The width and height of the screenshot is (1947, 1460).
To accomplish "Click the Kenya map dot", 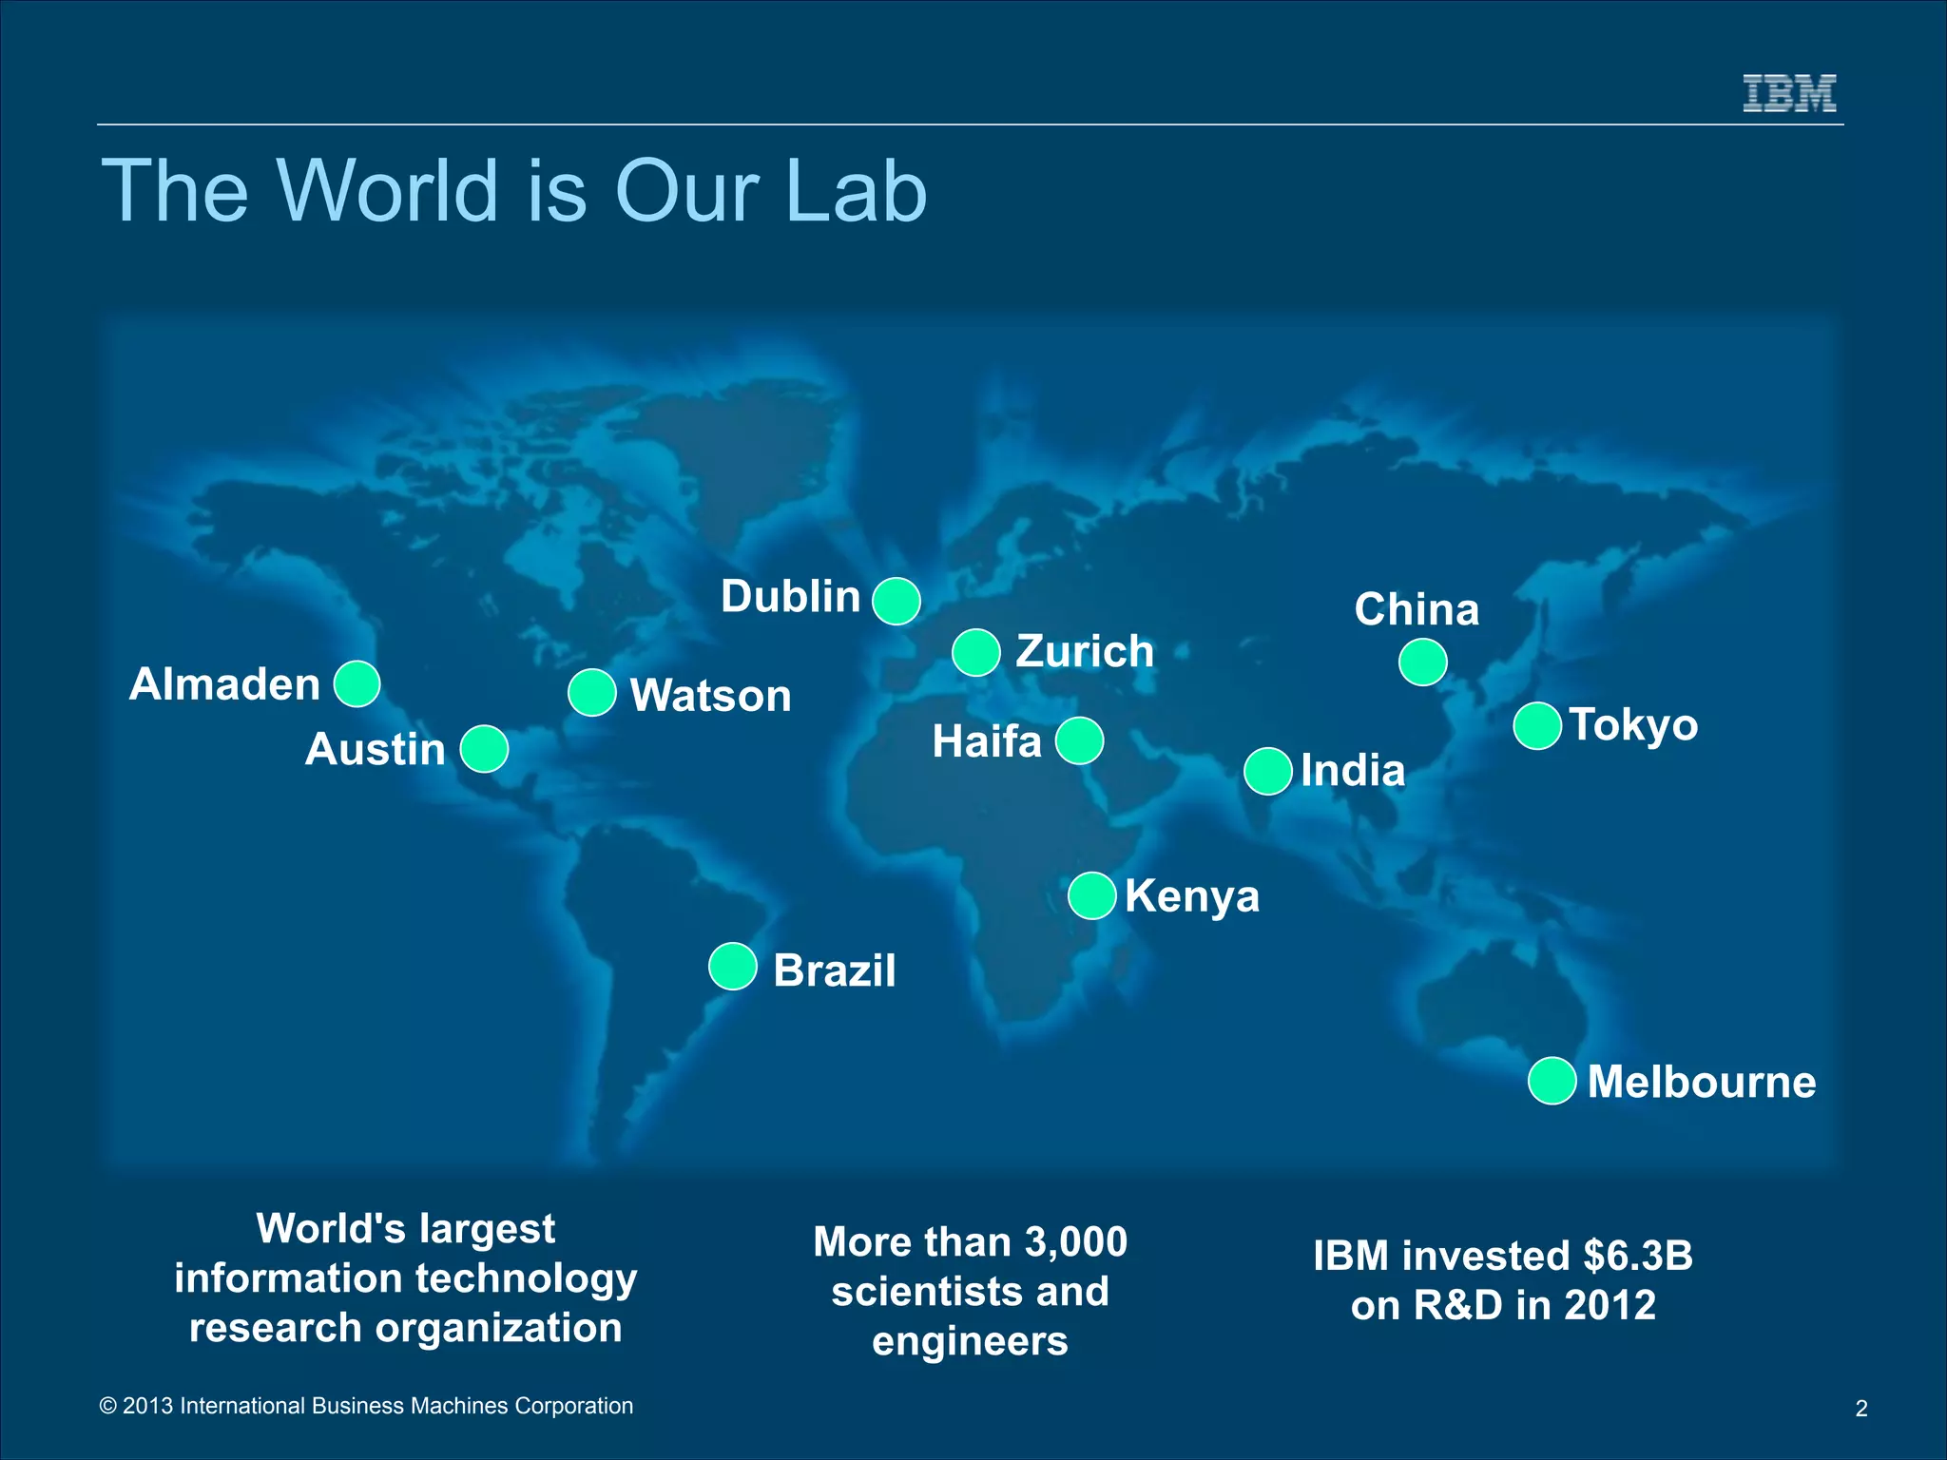I will 1092,895.
